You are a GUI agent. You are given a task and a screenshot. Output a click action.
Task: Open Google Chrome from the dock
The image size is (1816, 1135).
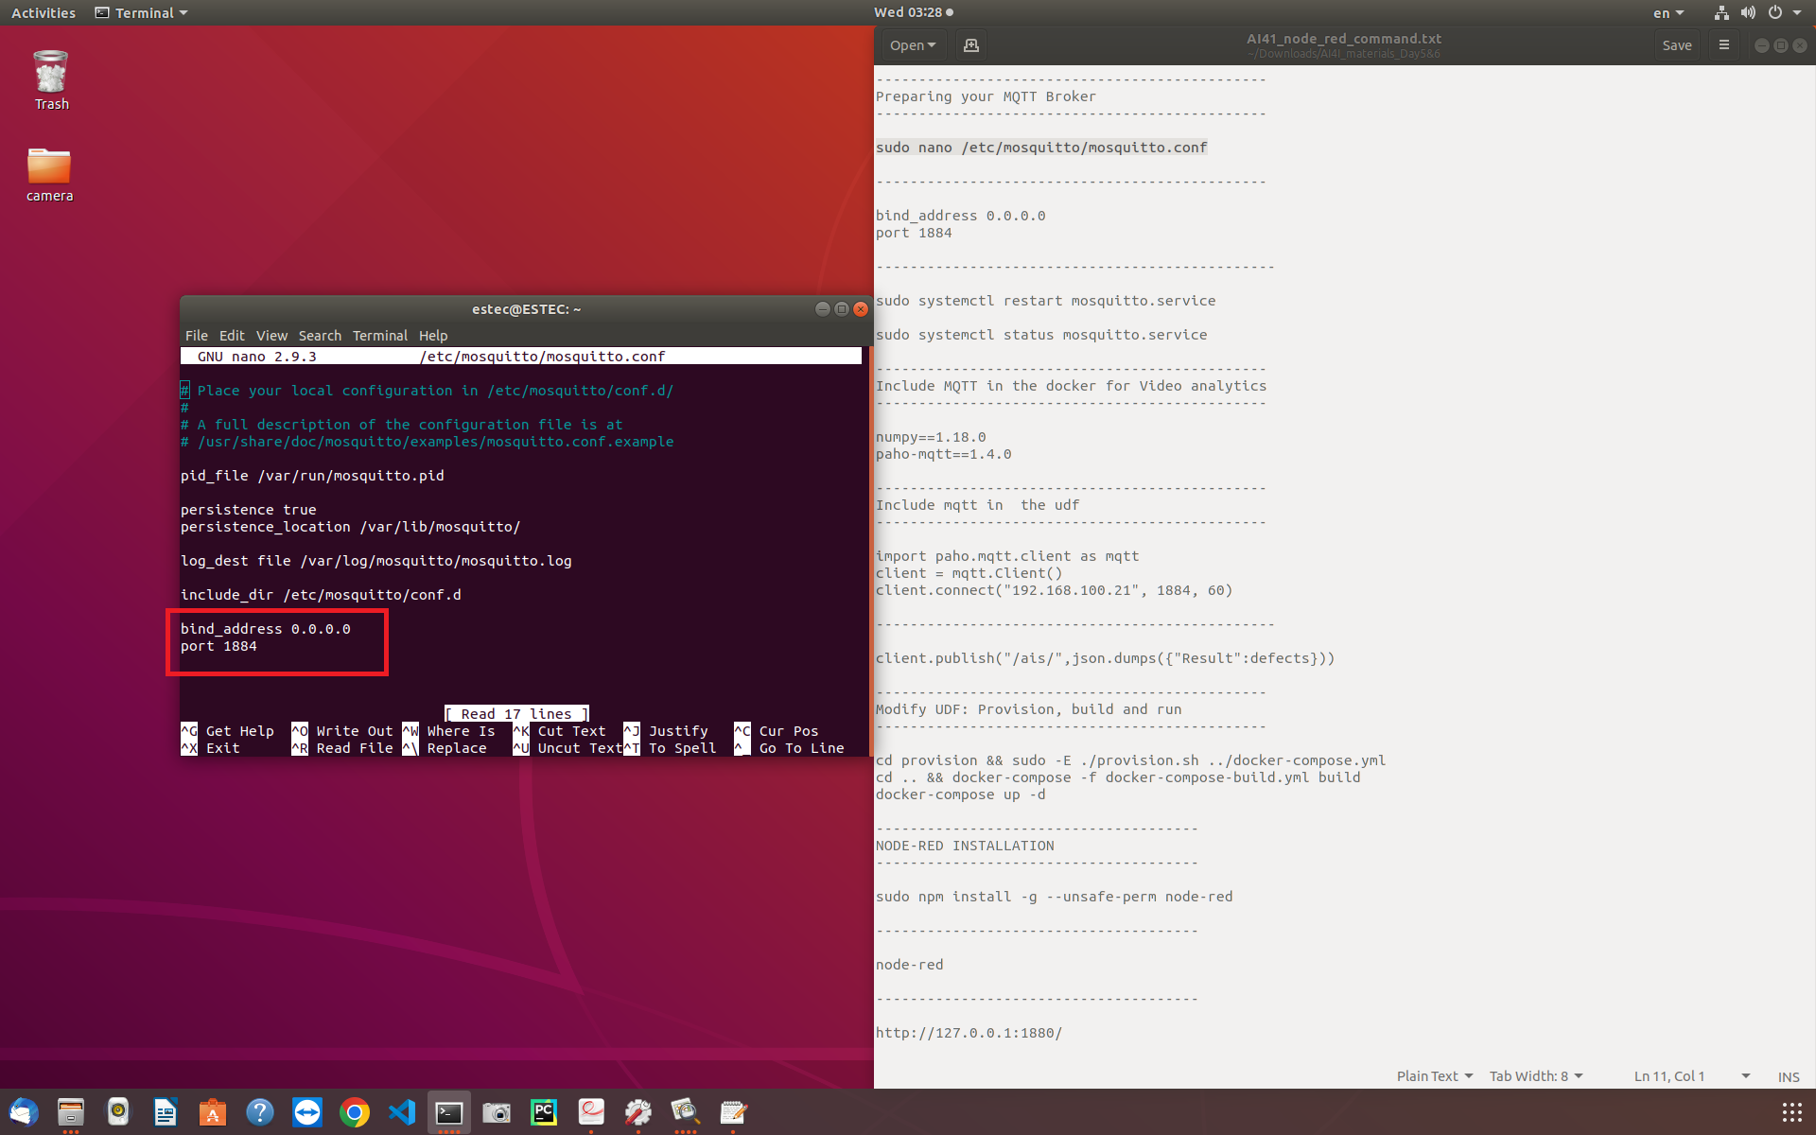coord(355,1112)
